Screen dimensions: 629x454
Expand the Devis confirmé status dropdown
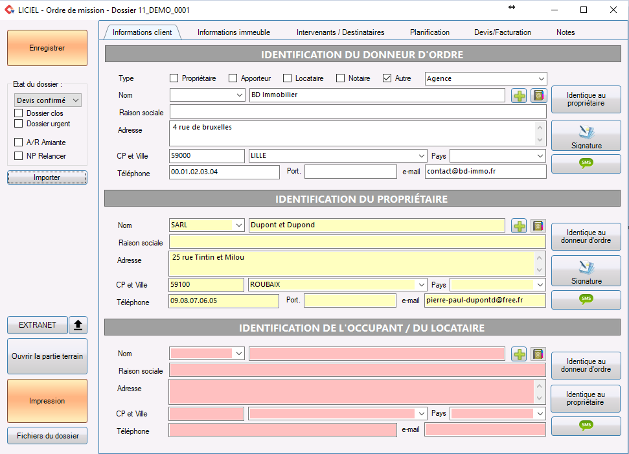[48, 100]
